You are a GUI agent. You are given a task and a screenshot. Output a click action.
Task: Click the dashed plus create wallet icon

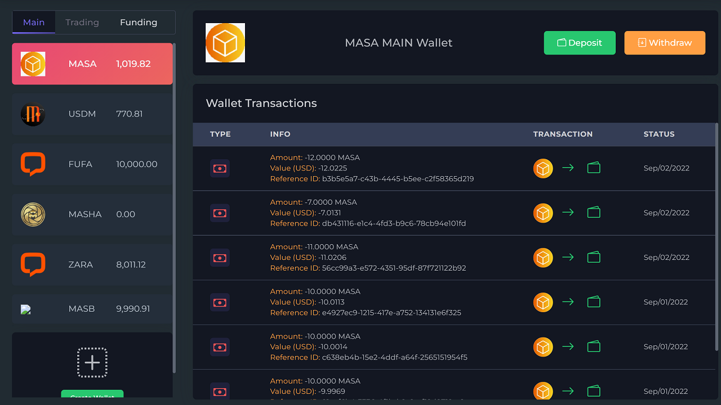coord(92,363)
